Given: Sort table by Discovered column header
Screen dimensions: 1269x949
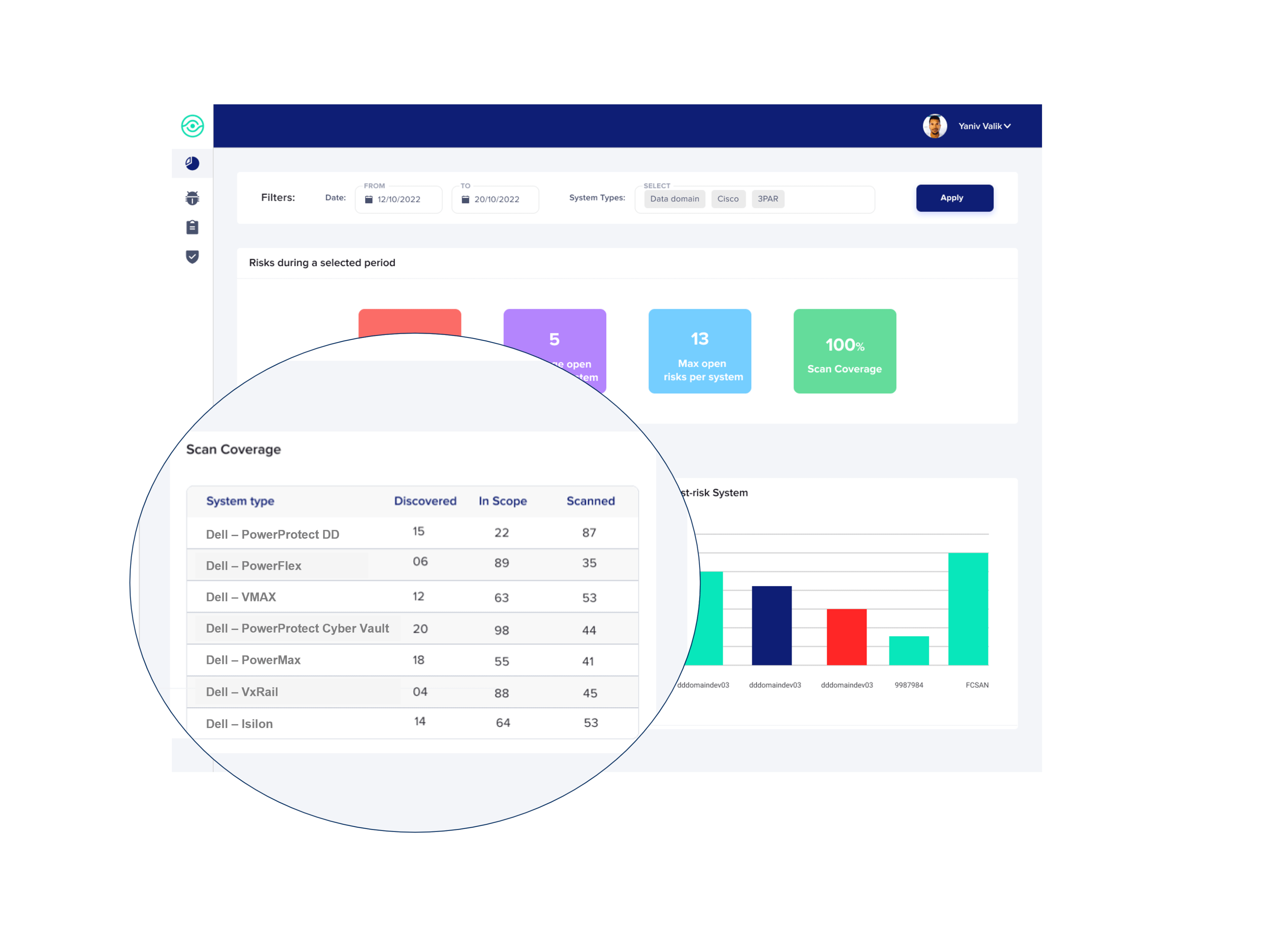Looking at the screenshot, I should coord(425,500).
